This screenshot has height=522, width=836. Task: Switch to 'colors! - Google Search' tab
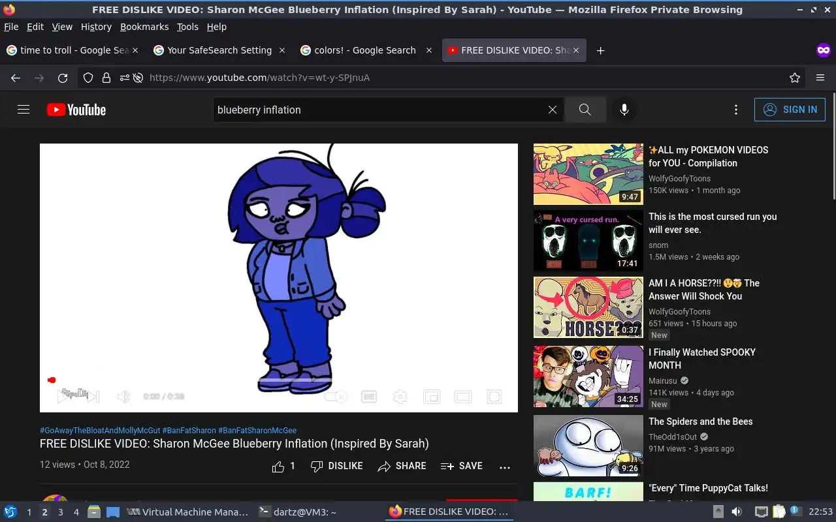click(x=366, y=50)
